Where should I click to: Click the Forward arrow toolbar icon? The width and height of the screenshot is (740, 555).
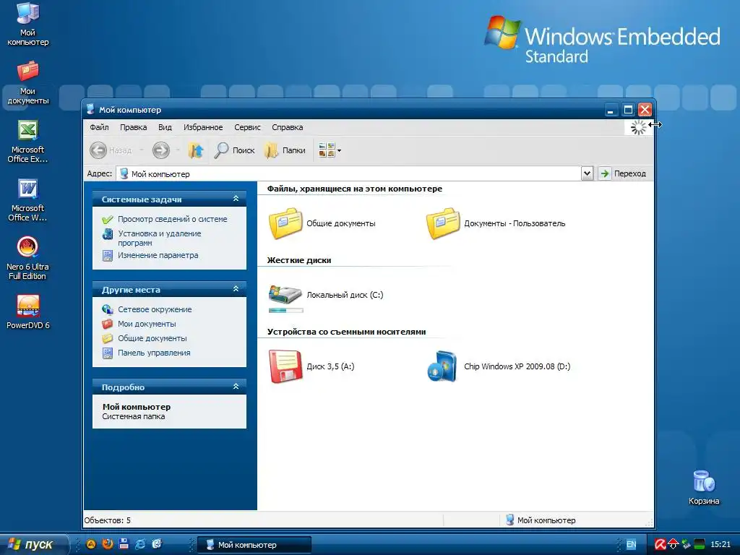(x=161, y=150)
